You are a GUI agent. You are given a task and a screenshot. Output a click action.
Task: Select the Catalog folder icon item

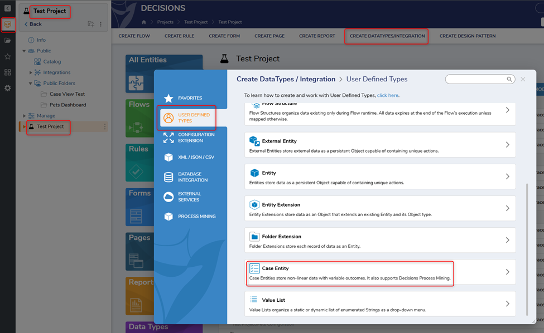(x=37, y=62)
